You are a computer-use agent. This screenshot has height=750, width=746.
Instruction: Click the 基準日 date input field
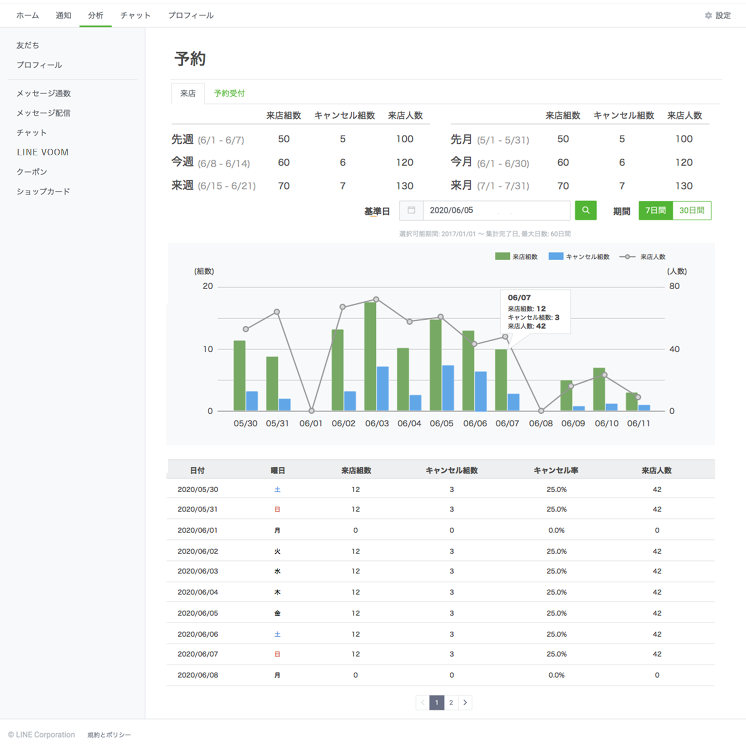[496, 210]
